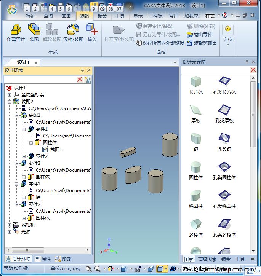This screenshot has width=261, height=276.
Task: Click the CAXA application logo button
Action: pos(12,10)
